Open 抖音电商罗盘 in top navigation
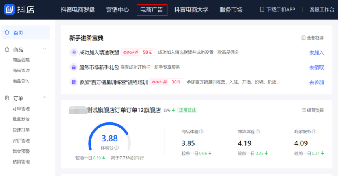This screenshot has width=338, height=176. (78, 10)
